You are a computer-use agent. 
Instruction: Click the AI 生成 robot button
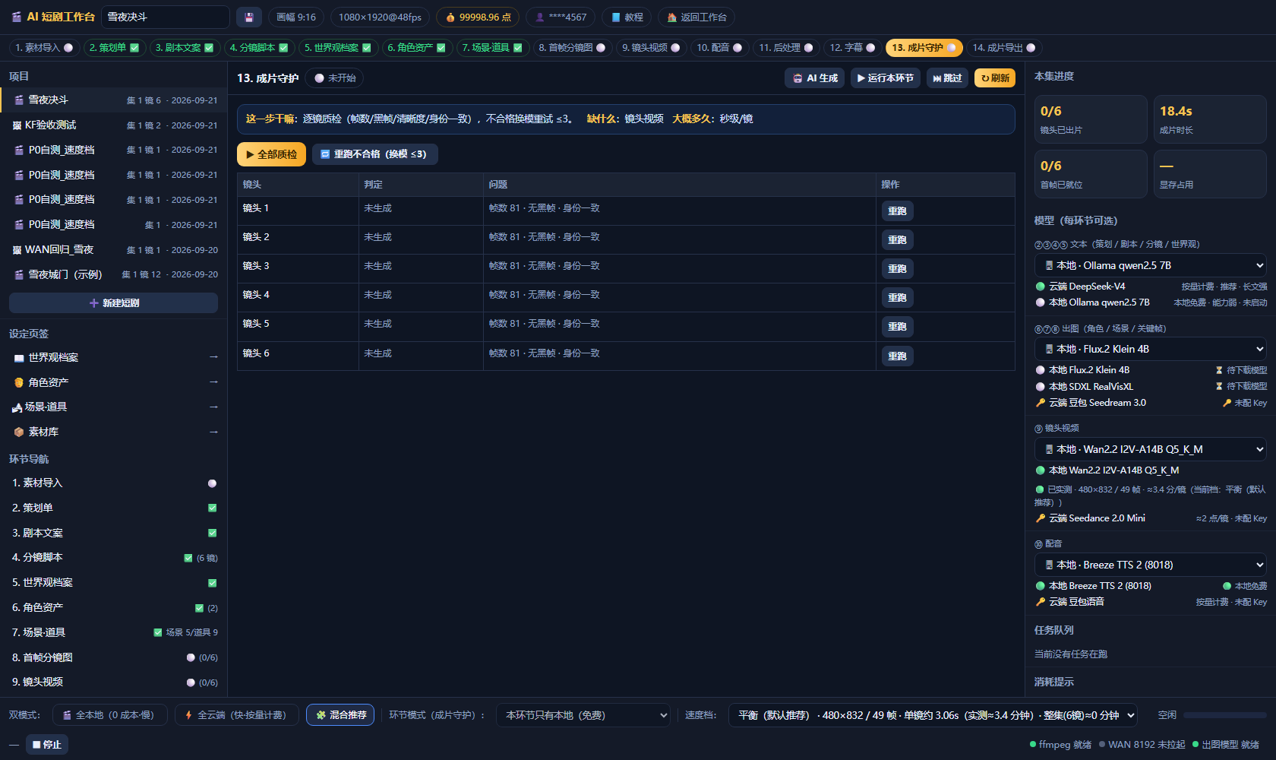tap(814, 78)
